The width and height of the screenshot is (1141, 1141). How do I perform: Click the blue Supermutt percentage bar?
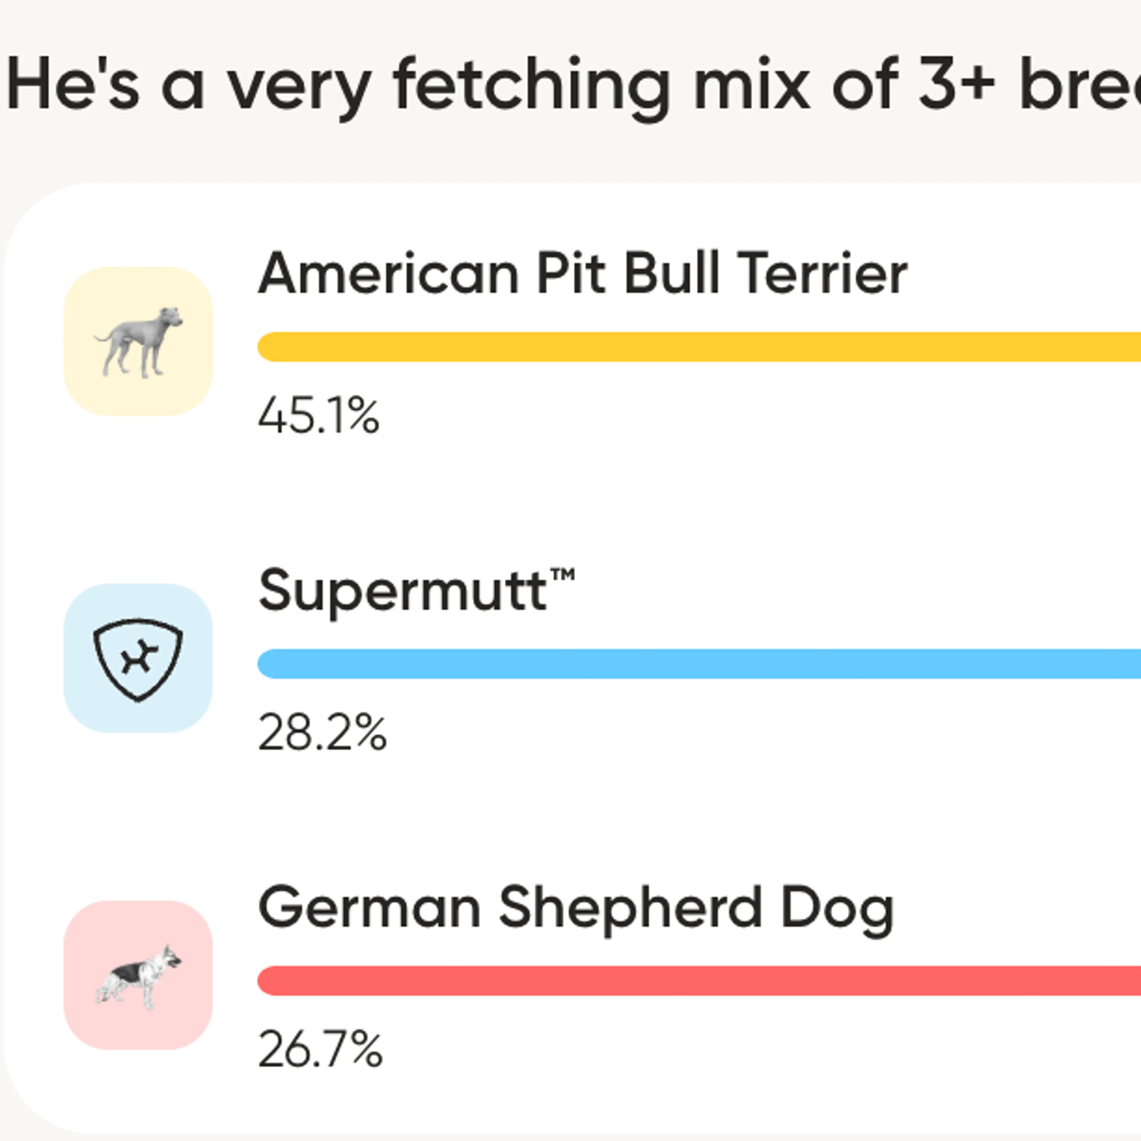click(x=697, y=664)
